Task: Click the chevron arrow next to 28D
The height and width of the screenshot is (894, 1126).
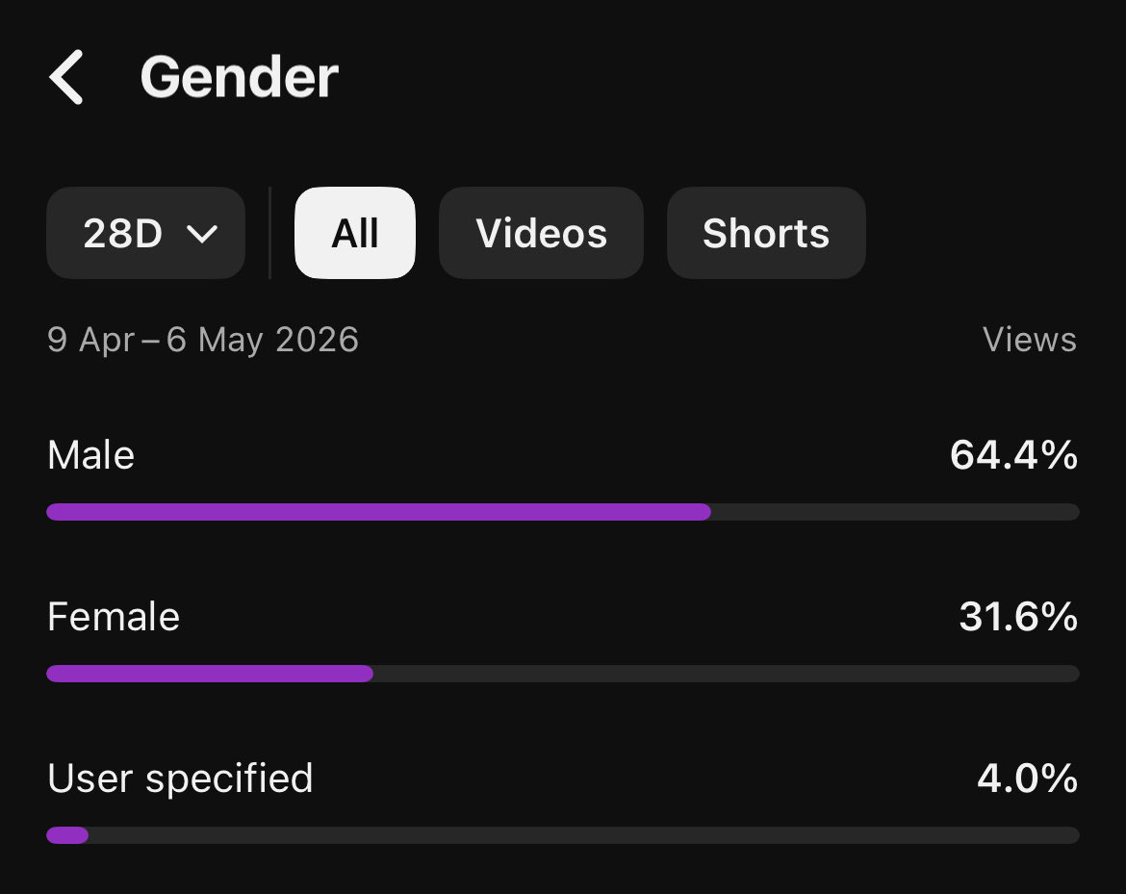Action: [x=202, y=234]
